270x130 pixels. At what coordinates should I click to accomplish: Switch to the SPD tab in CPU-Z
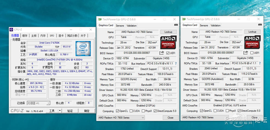[x=52, y=36]
